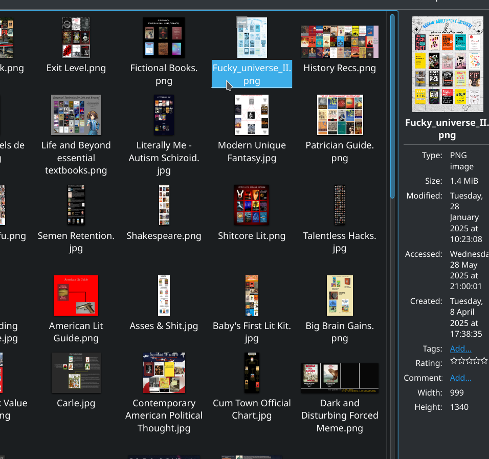The height and width of the screenshot is (459, 489).
Task: Click the "Exit Level.png" file name
Action: [76, 68]
